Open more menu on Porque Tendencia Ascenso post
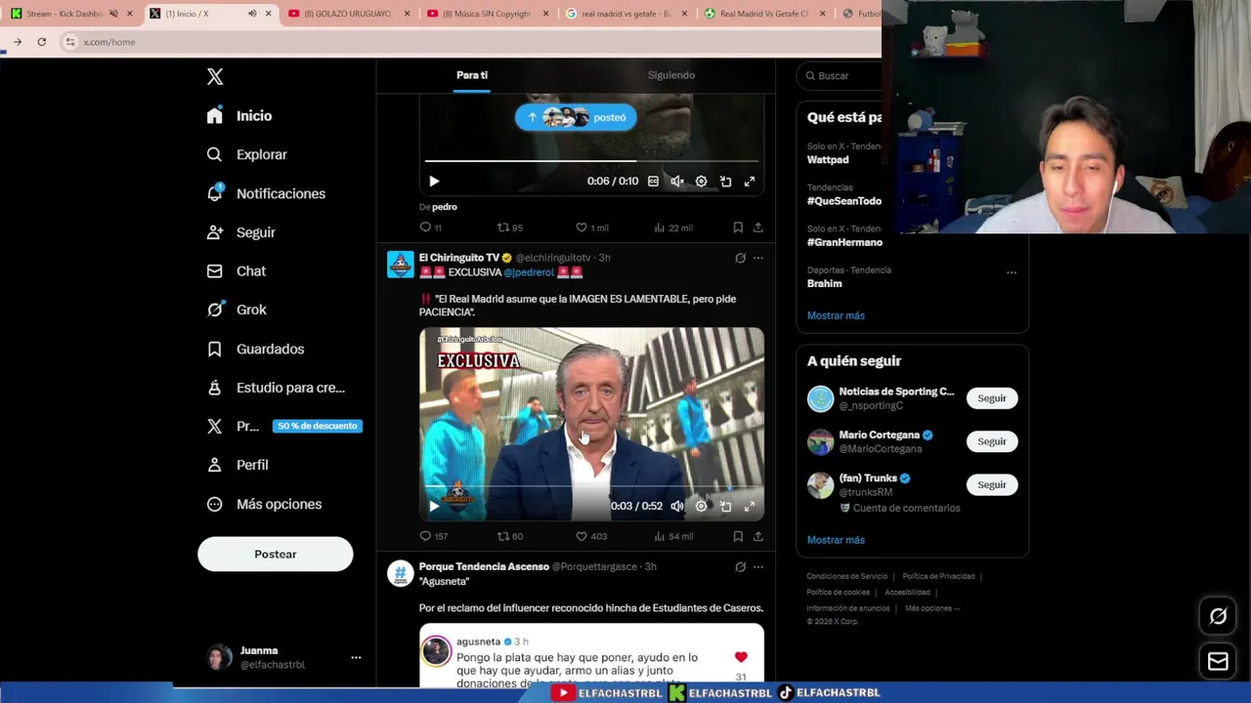Image resolution: width=1251 pixels, height=703 pixels. (x=757, y=566)
